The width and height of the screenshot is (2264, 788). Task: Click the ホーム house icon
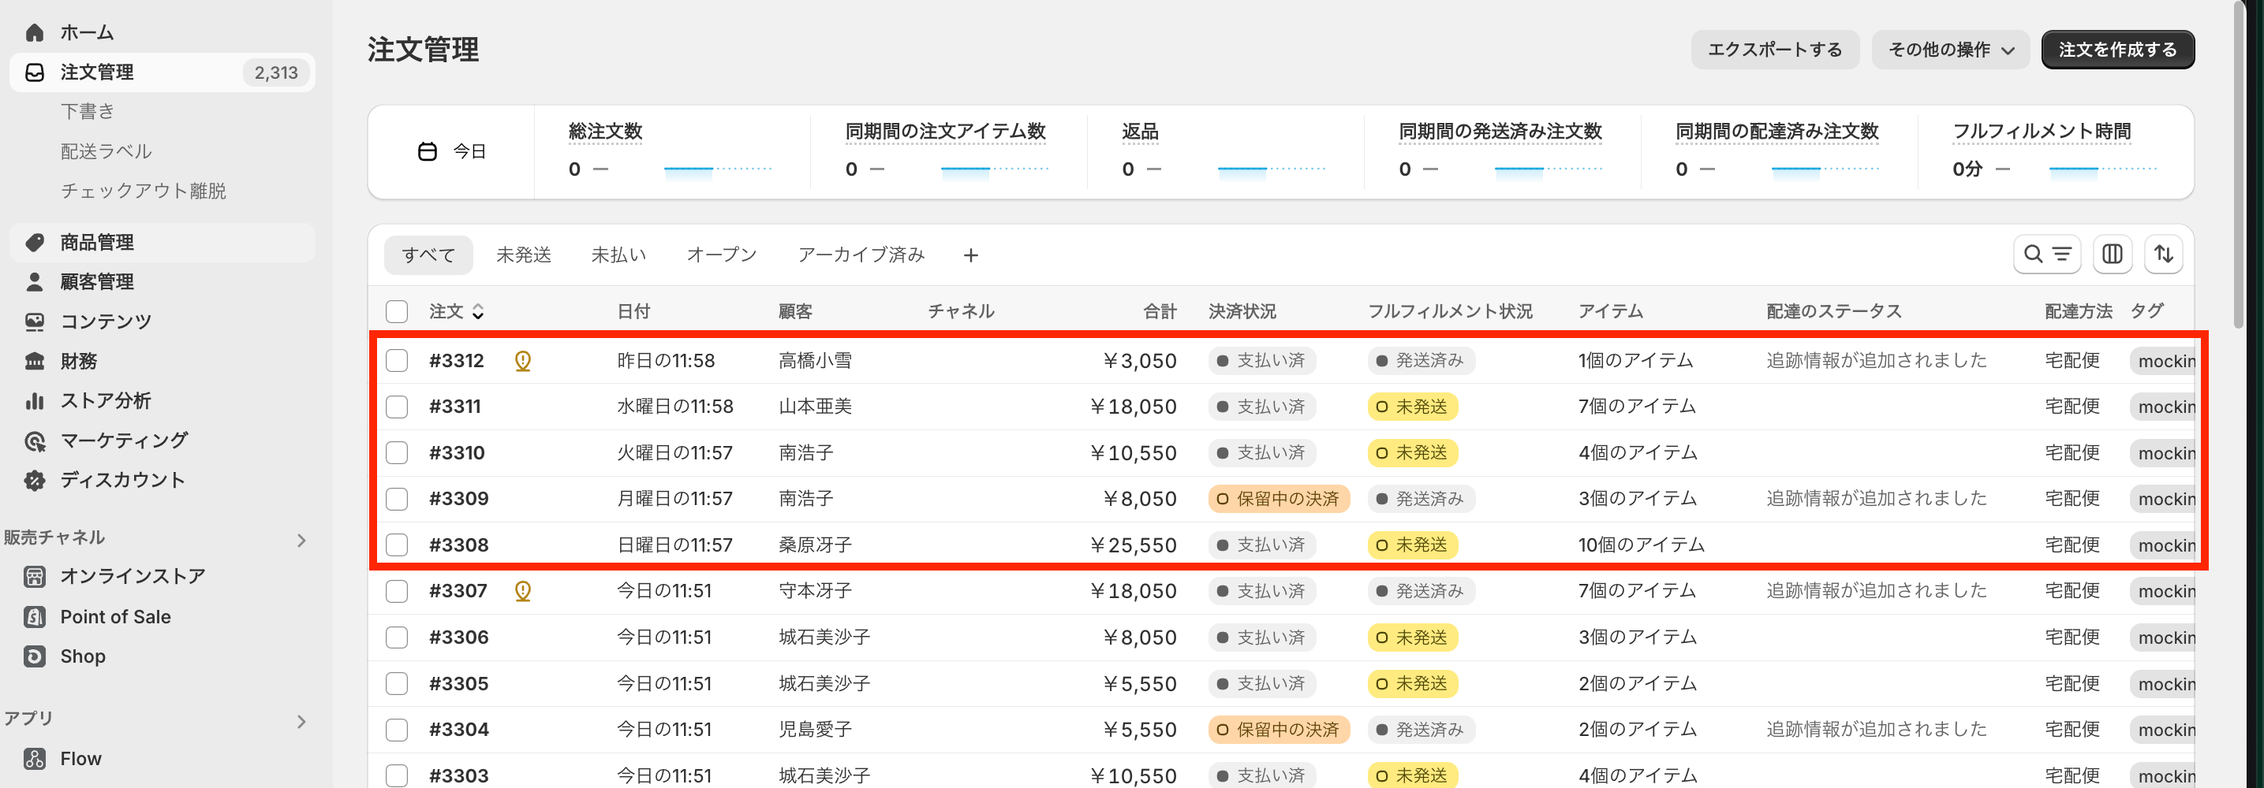click(x=34, y=32)
